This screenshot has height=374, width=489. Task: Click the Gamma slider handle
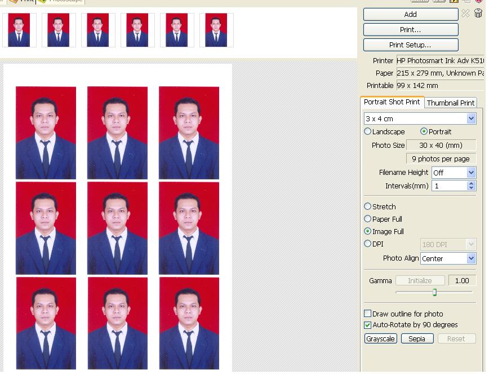pyautogui.click(x=435, y=292)
